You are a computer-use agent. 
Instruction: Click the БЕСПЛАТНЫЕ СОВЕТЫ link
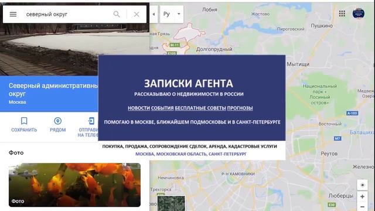[x=200, y=108]
